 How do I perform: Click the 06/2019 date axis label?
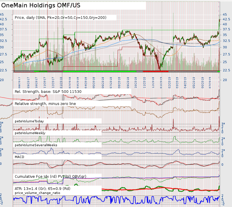pos(203,83)
